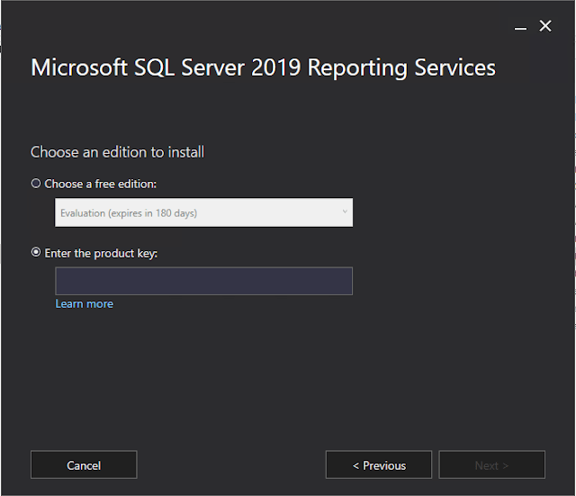The width and height of the screenshot is (576, 496).
Task: Select the product key radio button
Action: pos(36,253)
